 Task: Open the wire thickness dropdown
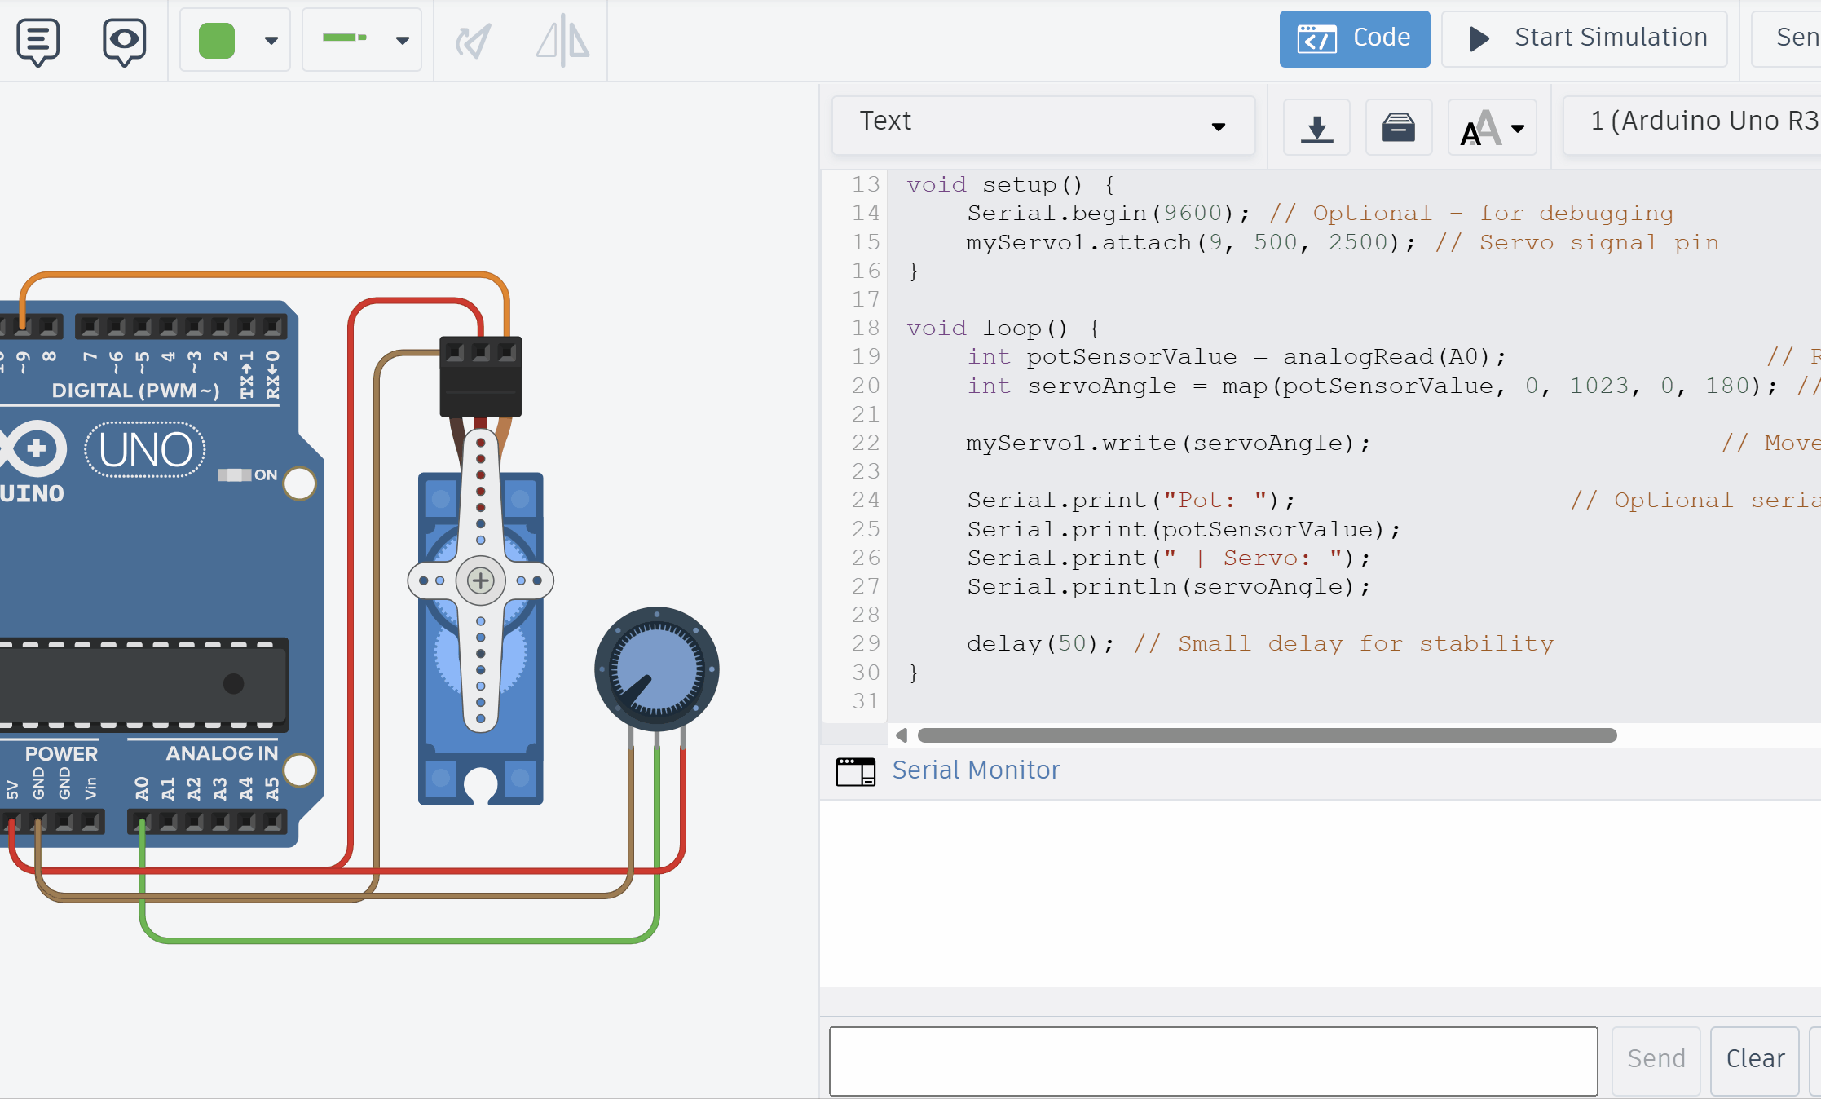pyautogui.click(x=401, y=39)
